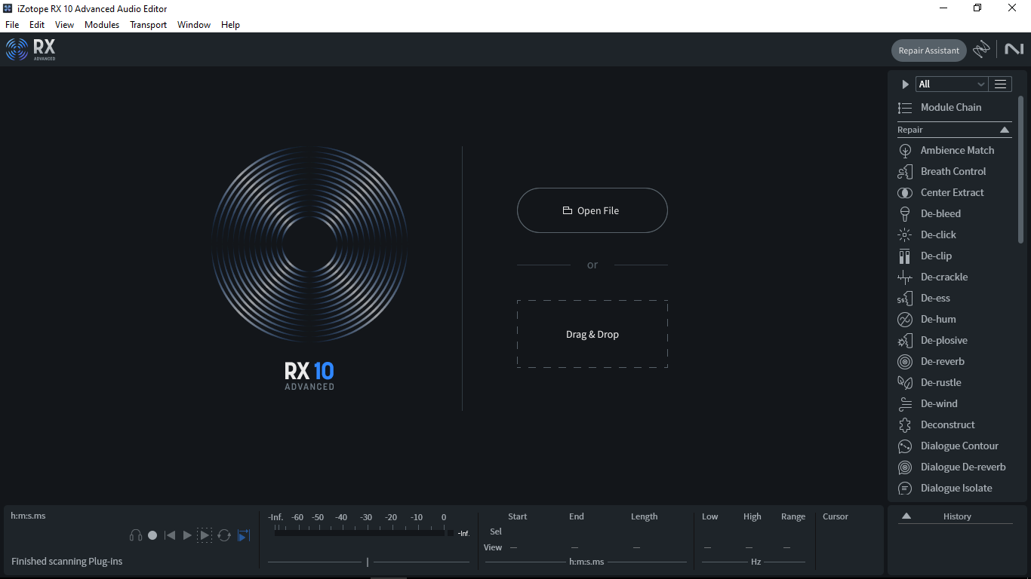Viewport: 1031px width, 579px height.
Task: Open the All module filter dropdown
Action: pos(951,84)
